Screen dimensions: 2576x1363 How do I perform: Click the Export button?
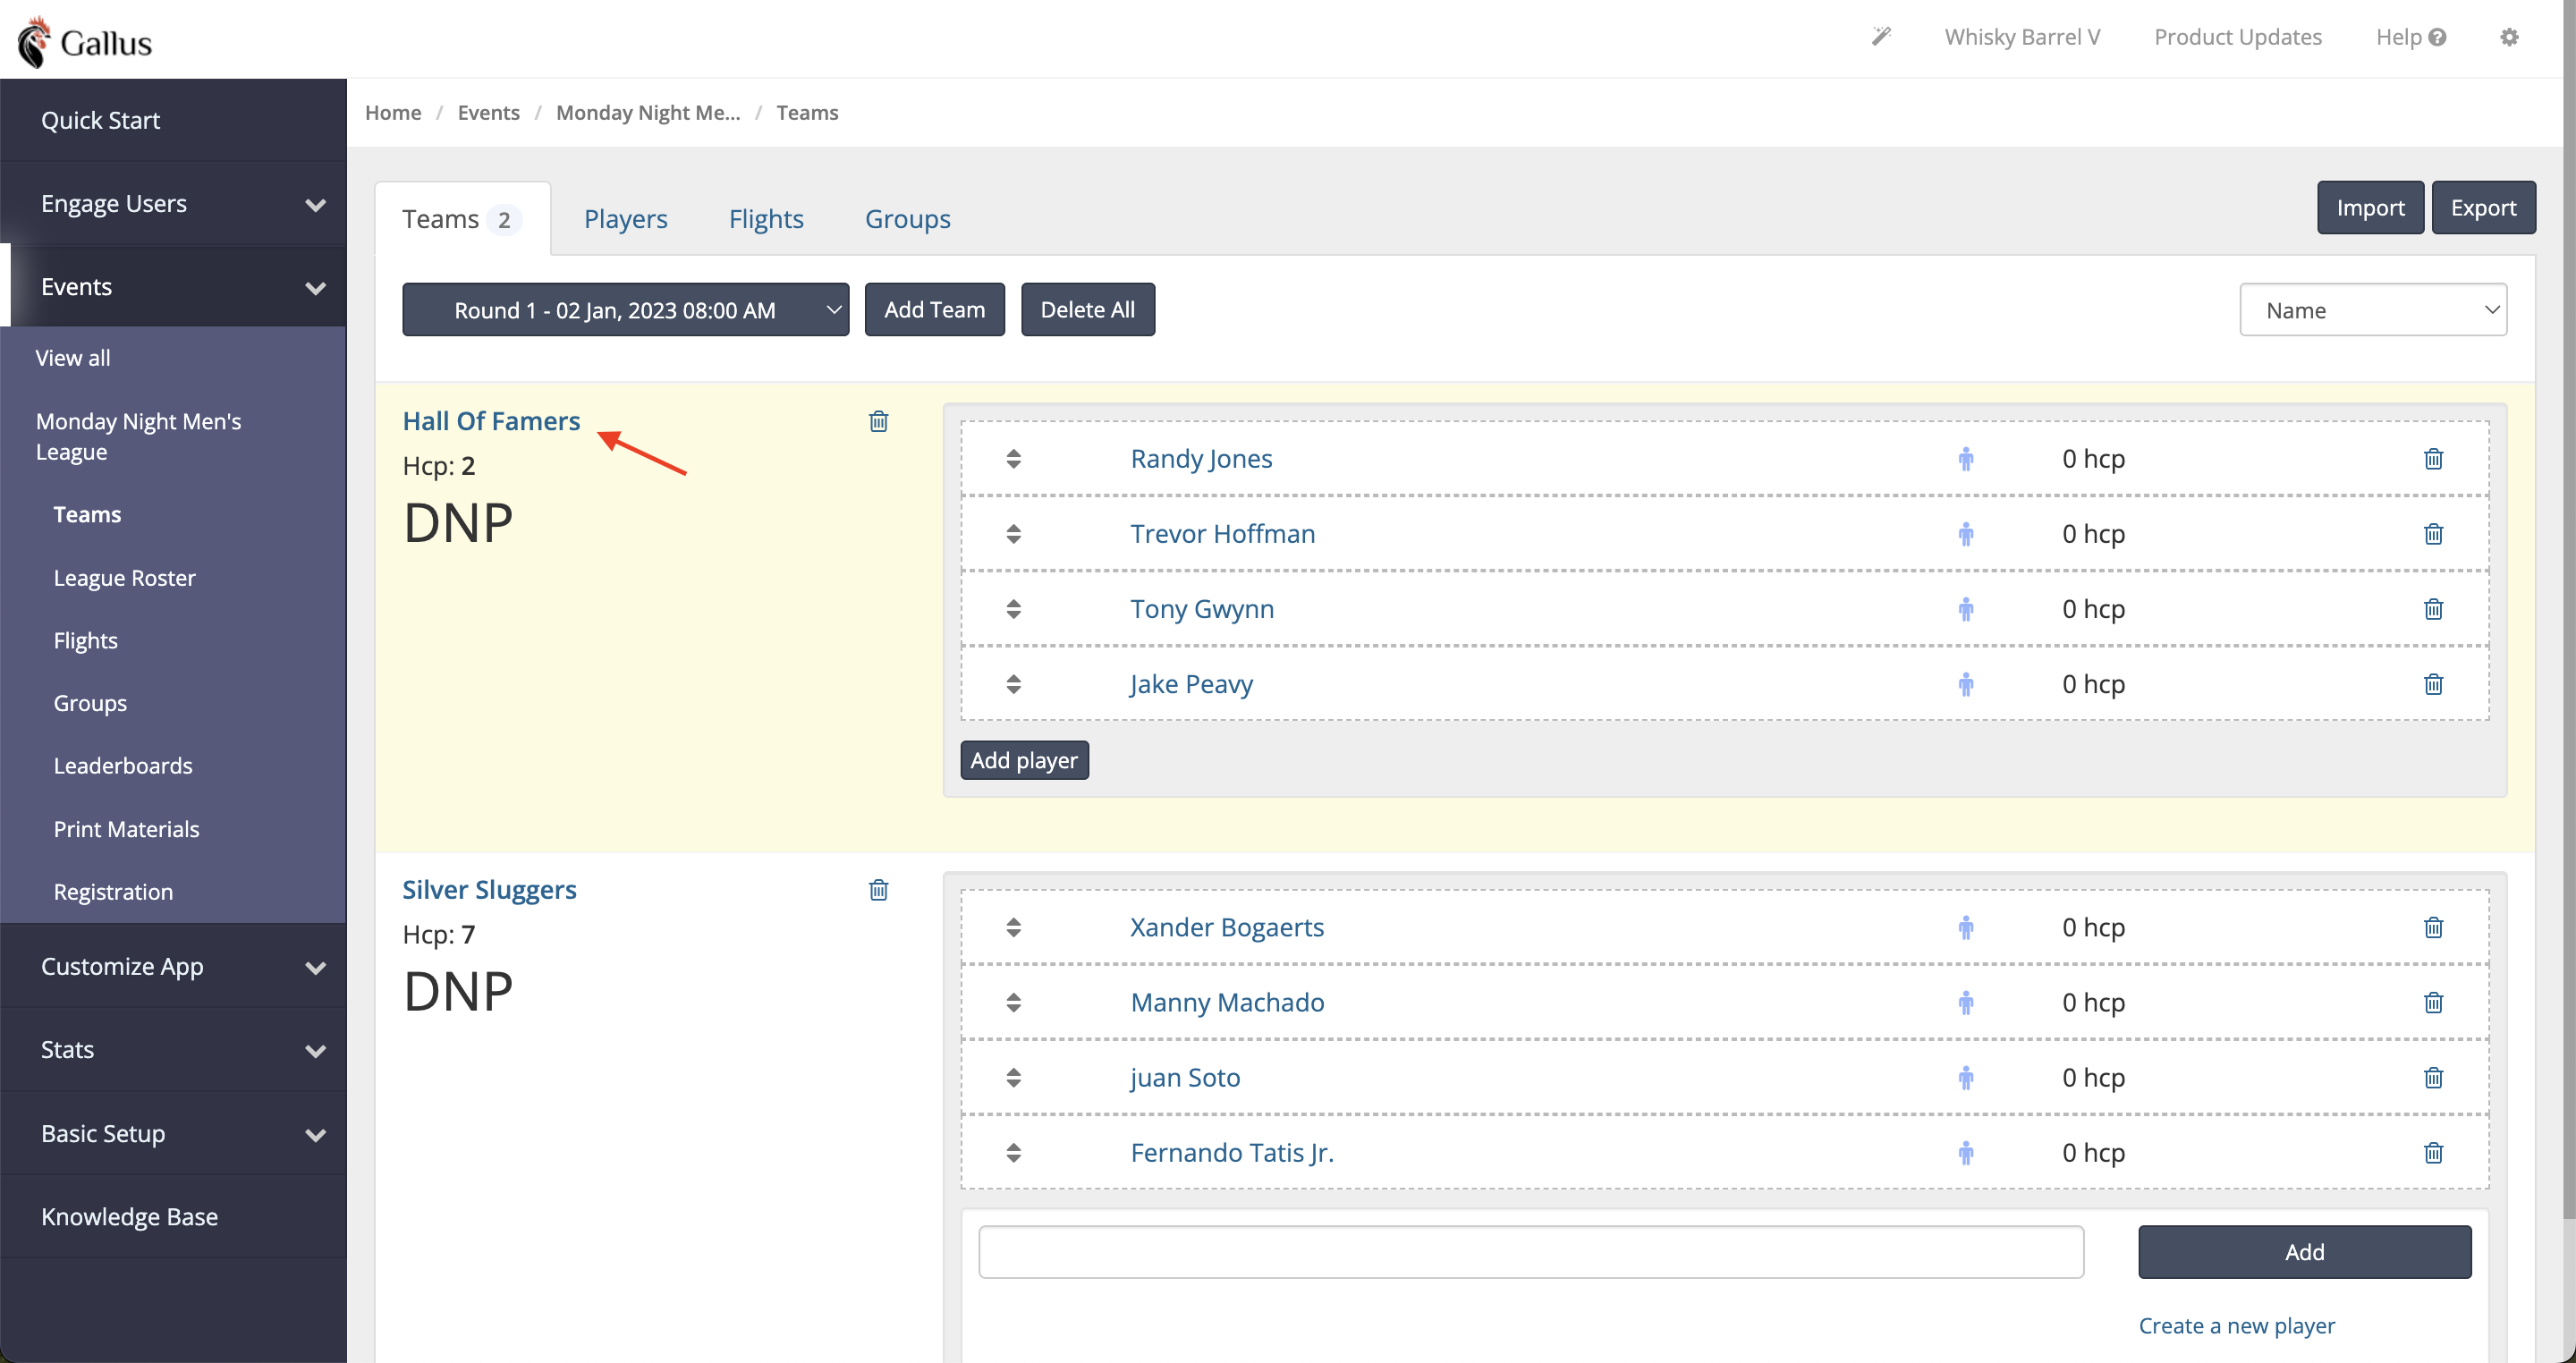2483,208
